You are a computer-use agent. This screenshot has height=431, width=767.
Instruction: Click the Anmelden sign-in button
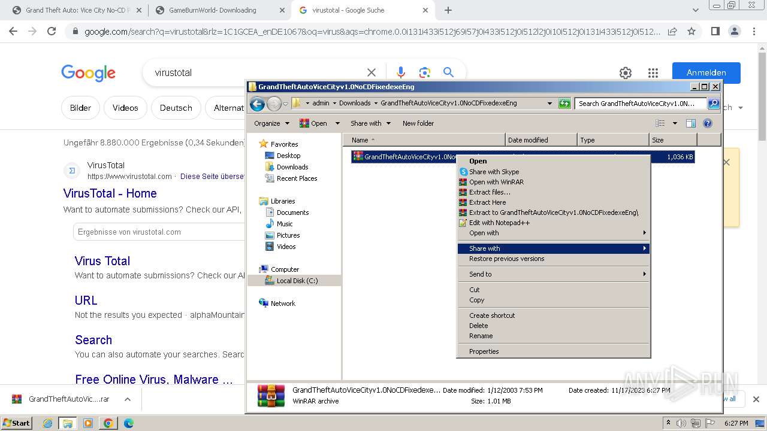pos(706,72)
